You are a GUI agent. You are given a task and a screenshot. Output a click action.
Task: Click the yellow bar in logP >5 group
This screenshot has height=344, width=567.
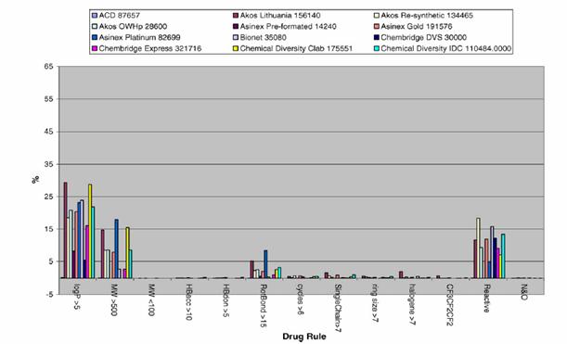90,231
